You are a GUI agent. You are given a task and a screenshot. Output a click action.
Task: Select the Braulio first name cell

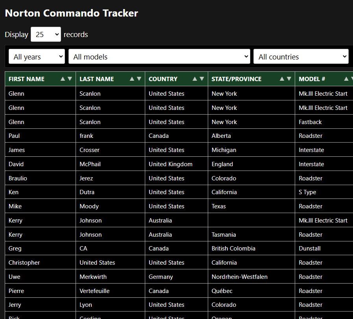point(40,178)
